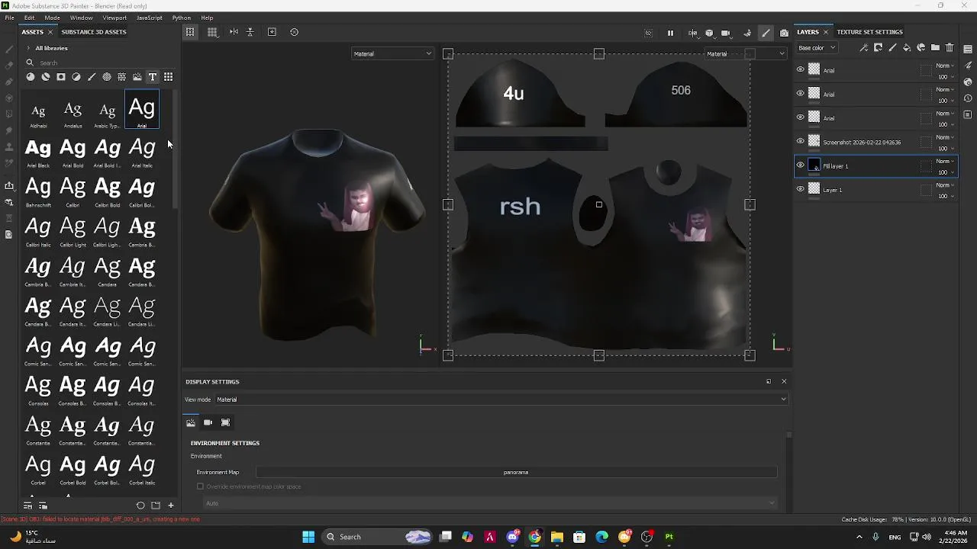Hide the Screenshot 2026-02-22 layer
Image resolution: width=977 pixels, height=549 pixels.
800,141
